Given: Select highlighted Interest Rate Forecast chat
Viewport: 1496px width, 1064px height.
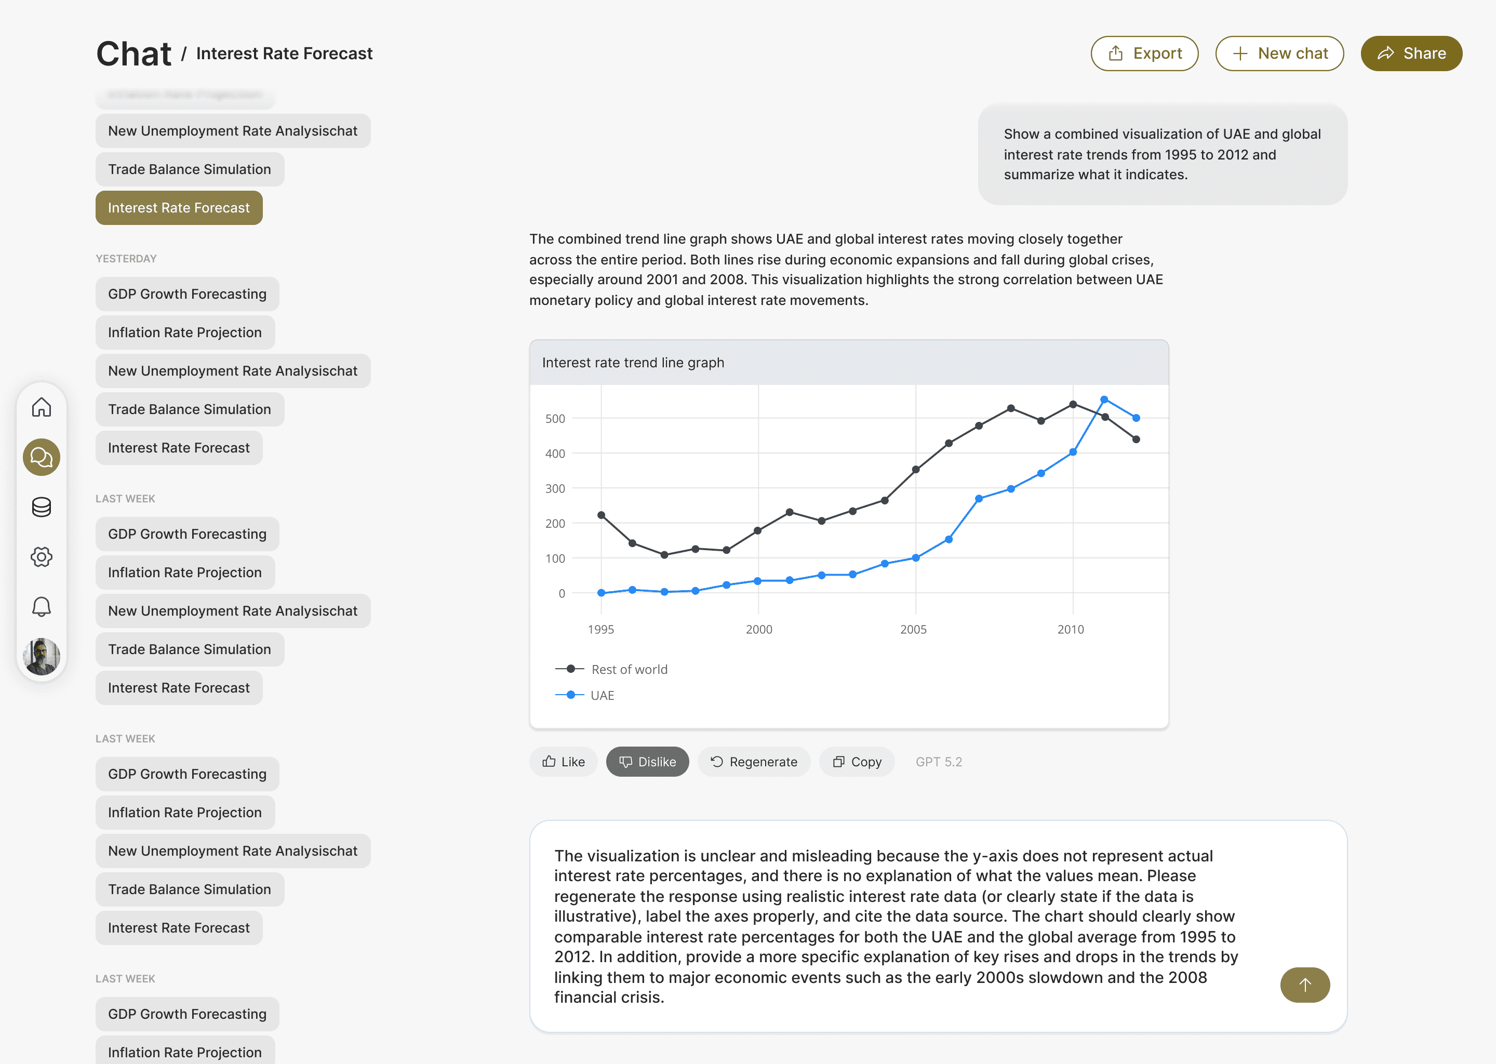Looking at the screenshot, I should click(179, 208).
